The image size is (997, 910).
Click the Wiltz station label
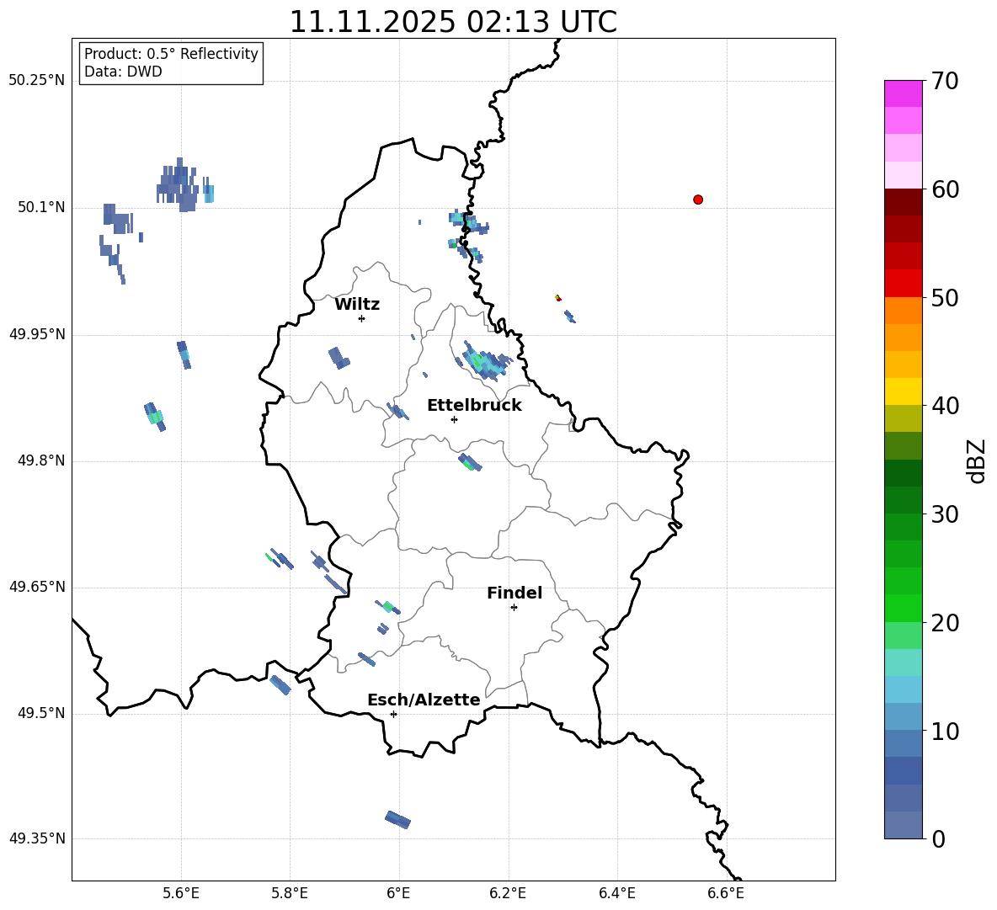click(357, 305)
